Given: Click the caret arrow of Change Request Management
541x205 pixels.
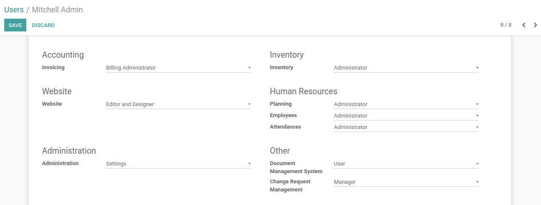Looking at the screenshot, I should pos(477,182).
